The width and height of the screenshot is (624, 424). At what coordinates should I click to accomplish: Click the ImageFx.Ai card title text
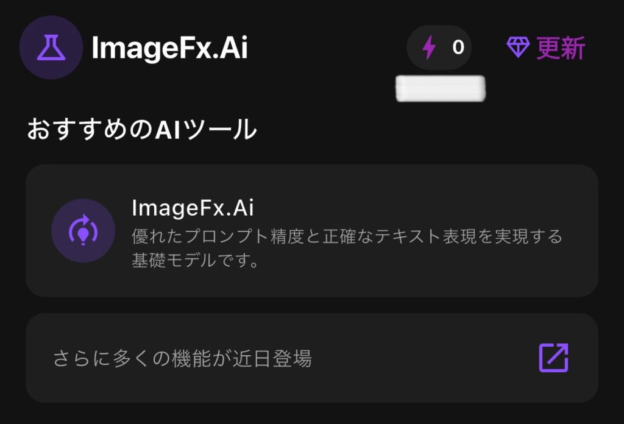pos(193,208)
